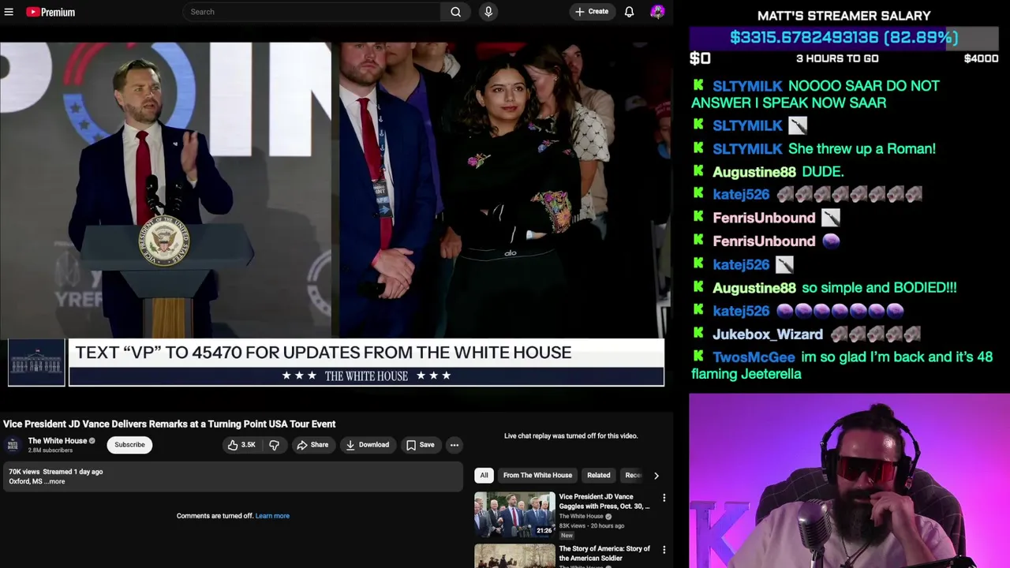This screenshot has width=1010, height=568.
Task: Select the Related filter chip
Action: coord(598,475)
